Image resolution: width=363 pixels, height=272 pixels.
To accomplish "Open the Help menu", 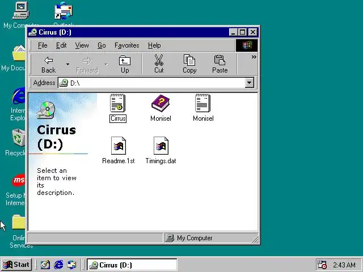I will (x=154, y=45).
